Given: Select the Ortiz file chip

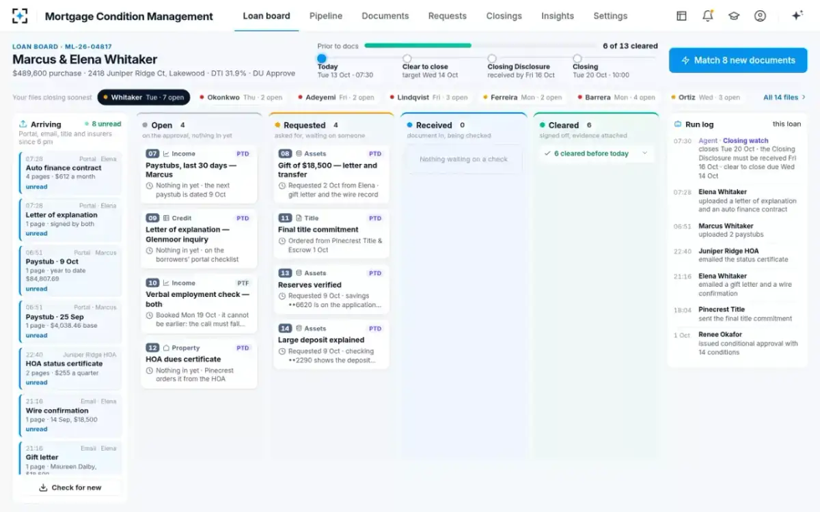Looking at the screenshot, I should [706, 98].
